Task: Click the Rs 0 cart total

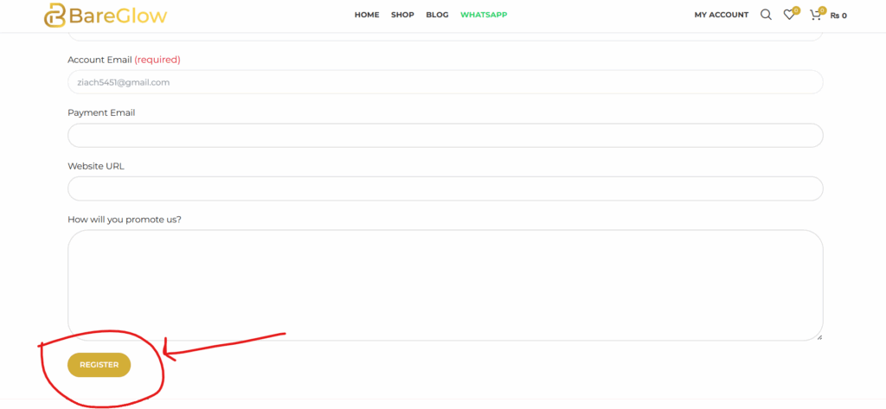Action: point(838,16)
